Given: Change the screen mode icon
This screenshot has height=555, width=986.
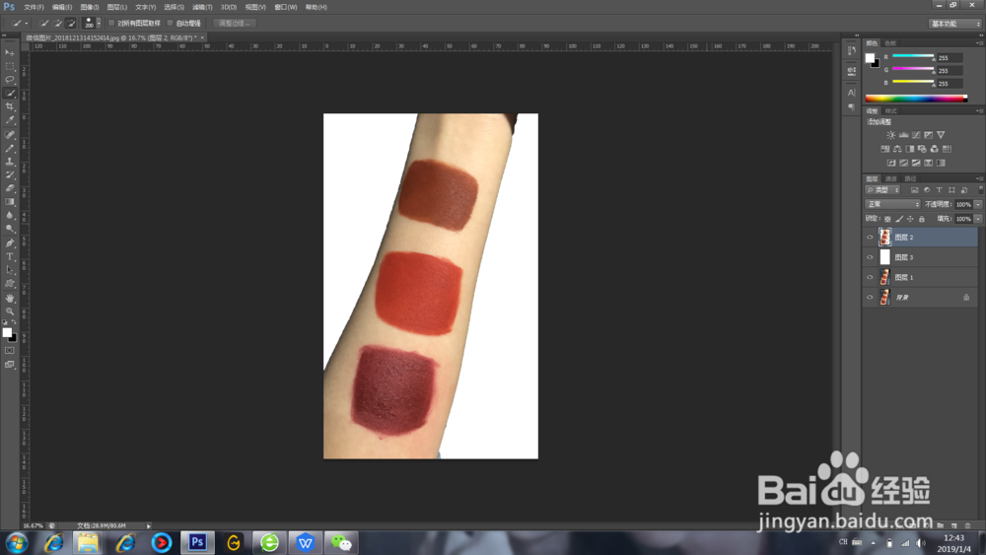Looking at the screenshot, I should point(10,365).
